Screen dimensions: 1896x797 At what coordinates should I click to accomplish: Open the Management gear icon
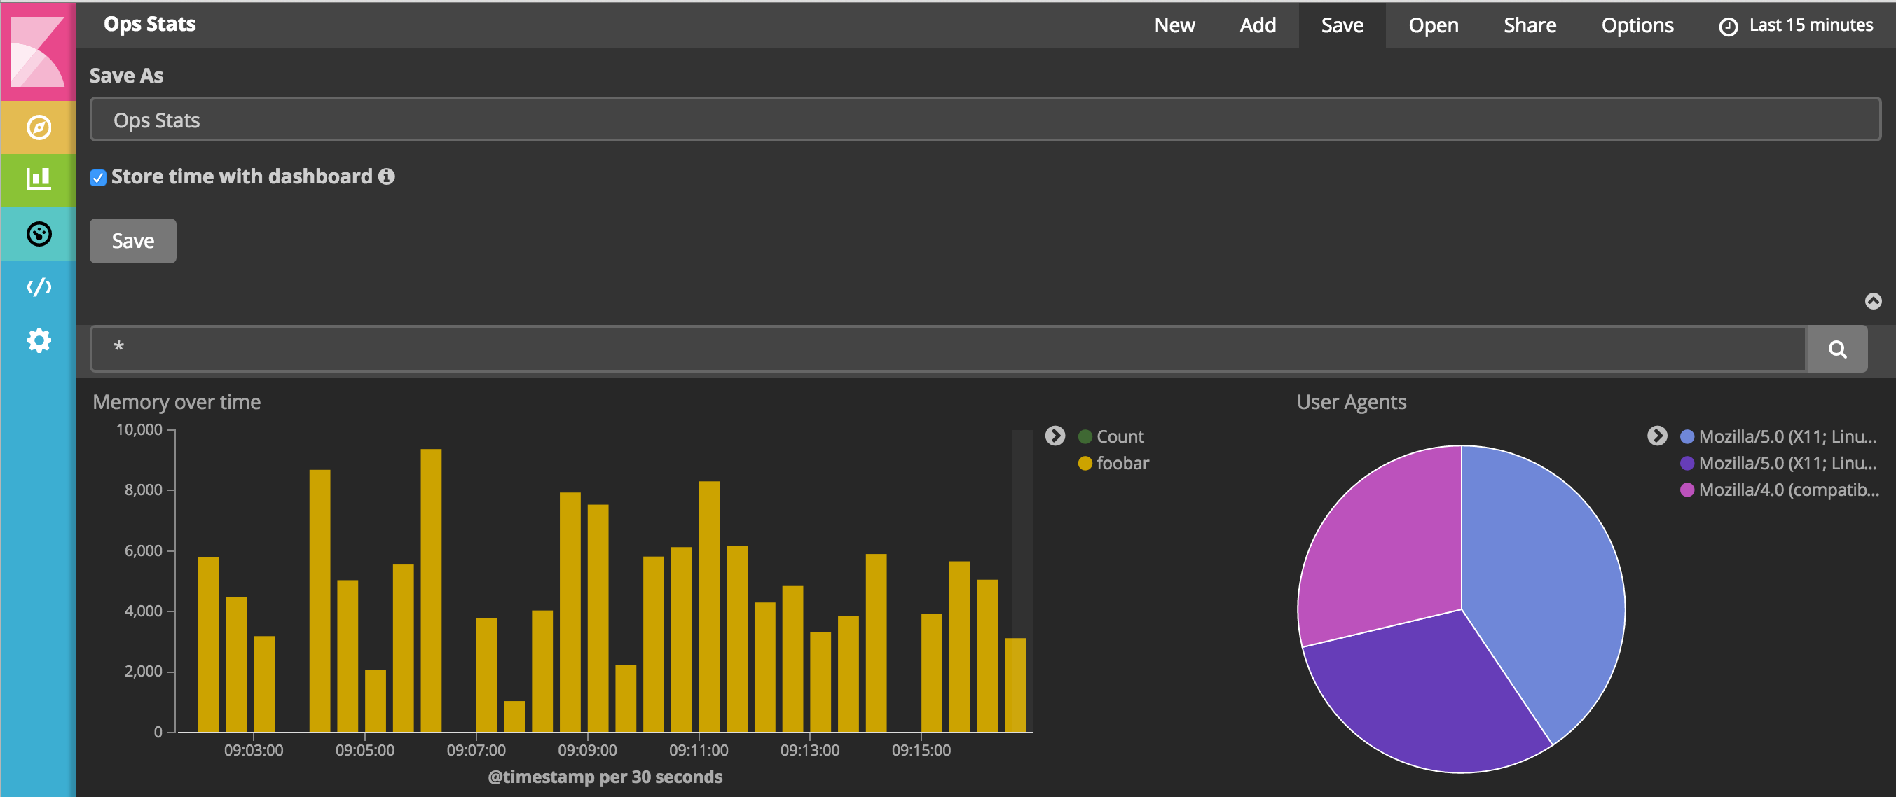[39, 340]
